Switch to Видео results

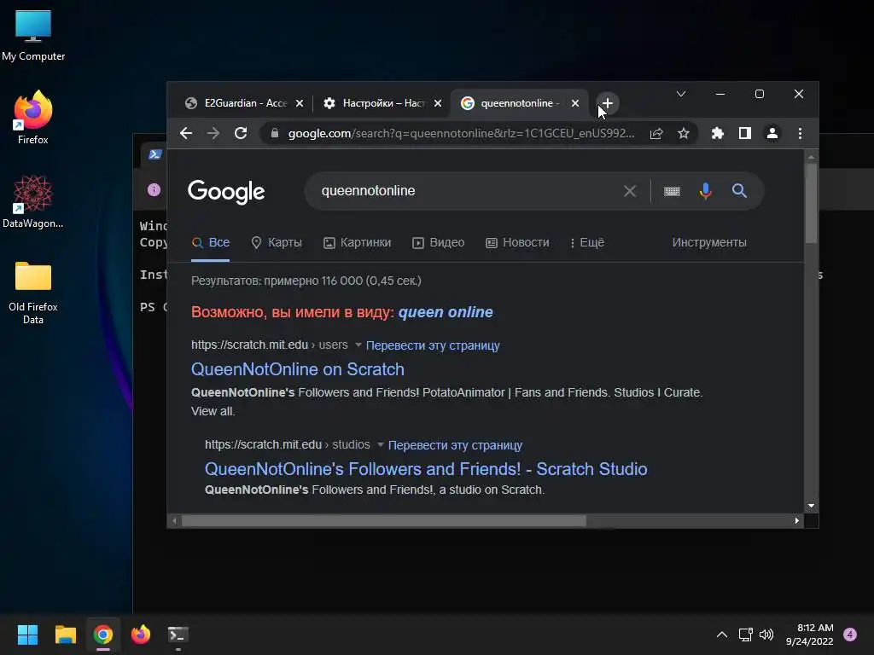(x=438, y=242)
